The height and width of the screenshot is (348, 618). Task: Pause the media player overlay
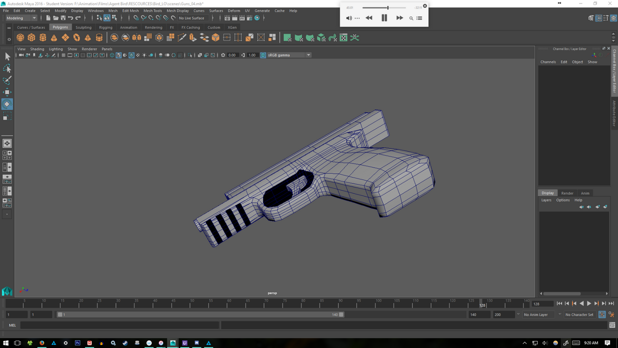click(x=384, y=18)
